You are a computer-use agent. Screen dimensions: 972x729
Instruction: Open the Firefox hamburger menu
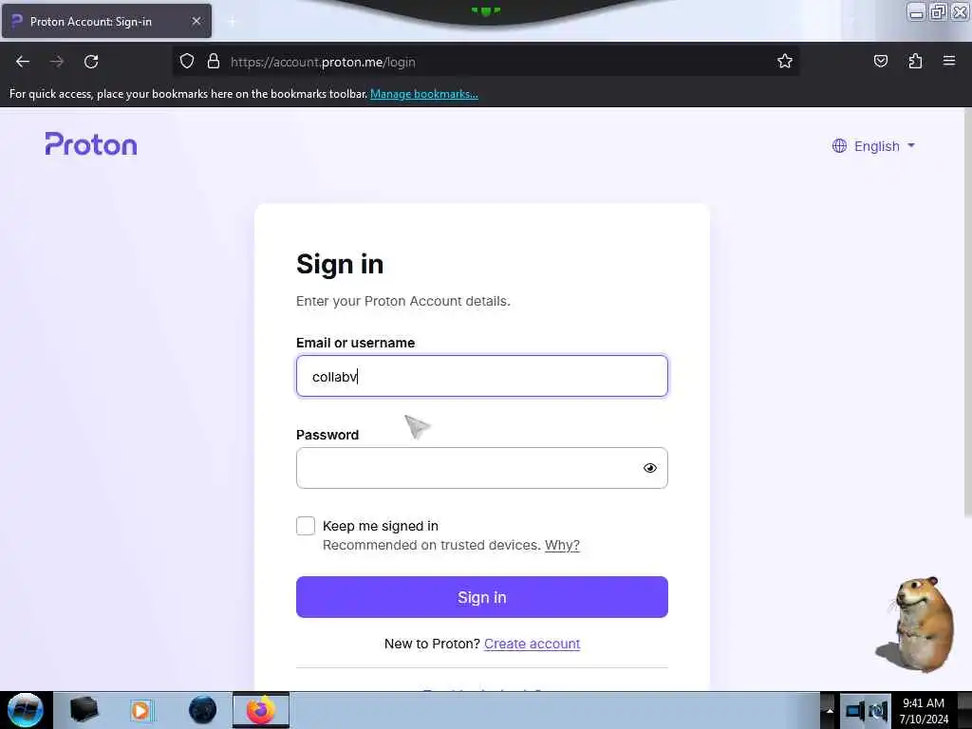949,61
